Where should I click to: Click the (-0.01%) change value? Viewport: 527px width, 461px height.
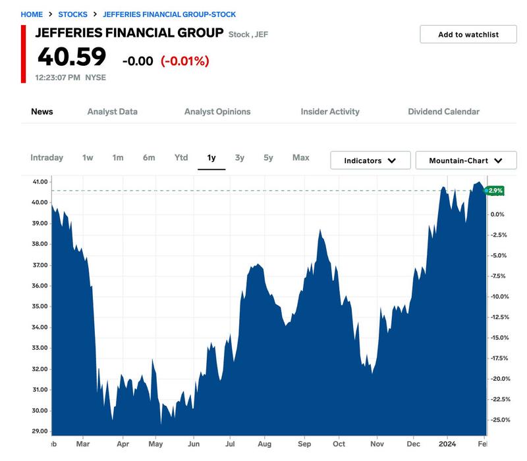point(185,61)
